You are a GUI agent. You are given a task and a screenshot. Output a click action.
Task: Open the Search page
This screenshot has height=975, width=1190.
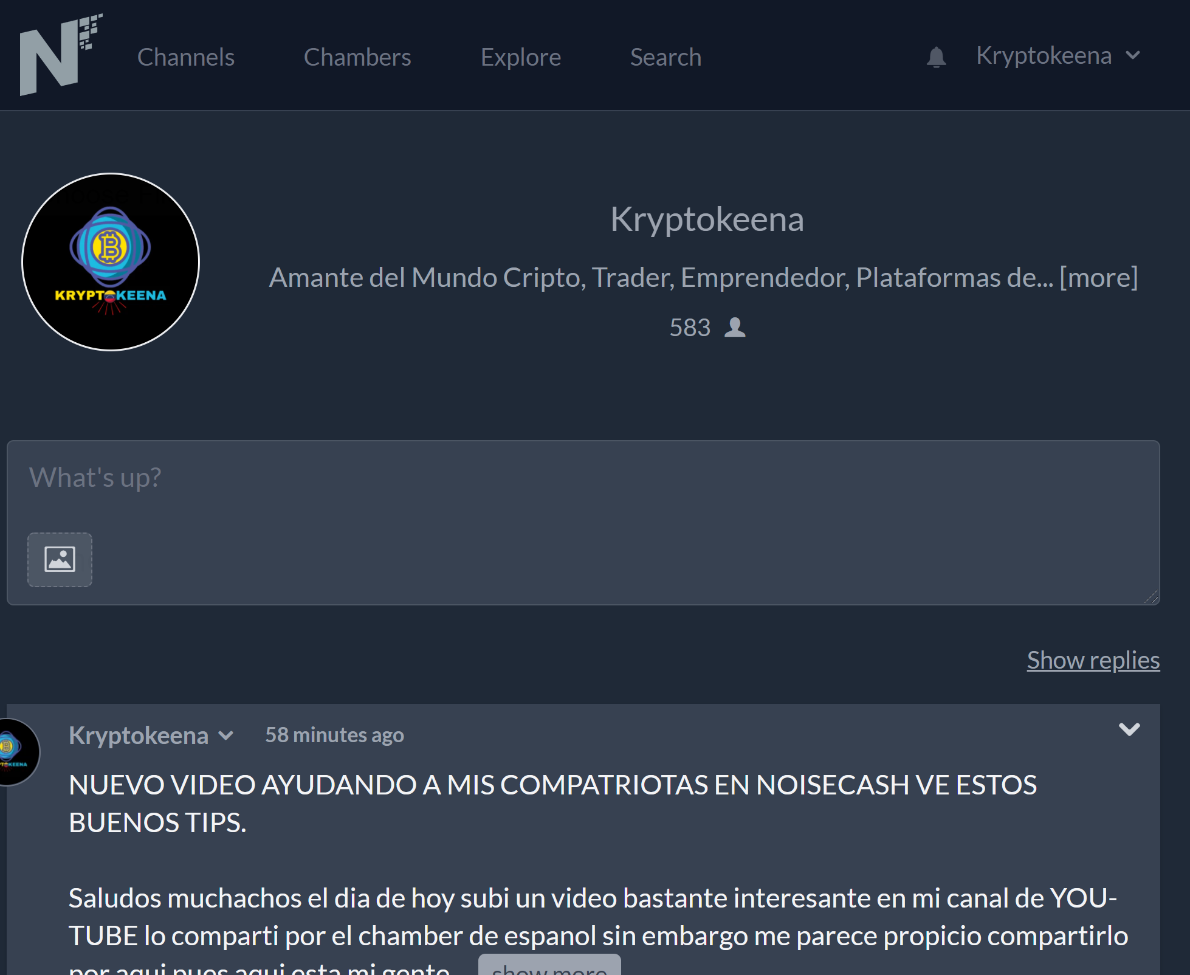point(666,57)
